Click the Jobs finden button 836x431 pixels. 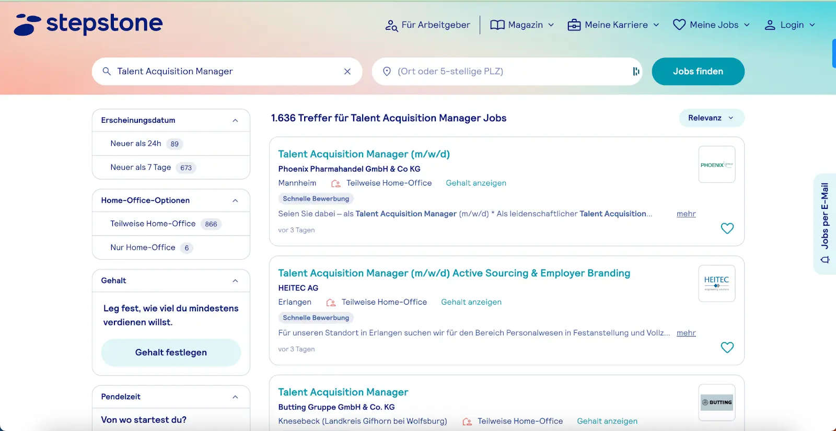698,72
